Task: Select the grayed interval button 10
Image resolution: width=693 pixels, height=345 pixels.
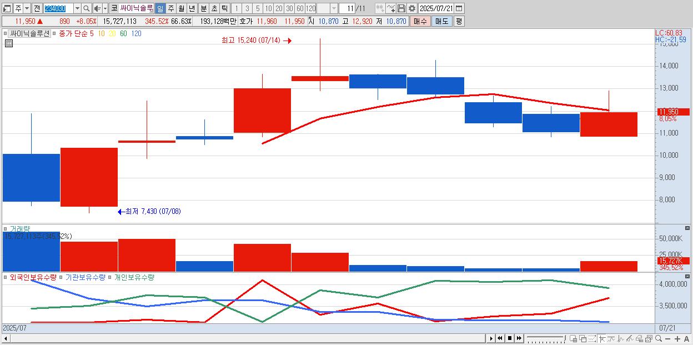Action: click(268, 8)
